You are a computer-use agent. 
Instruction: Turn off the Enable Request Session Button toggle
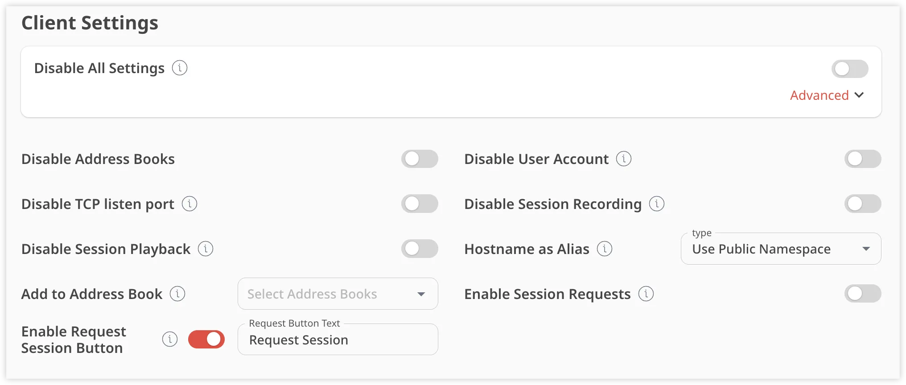coord(206,339)
